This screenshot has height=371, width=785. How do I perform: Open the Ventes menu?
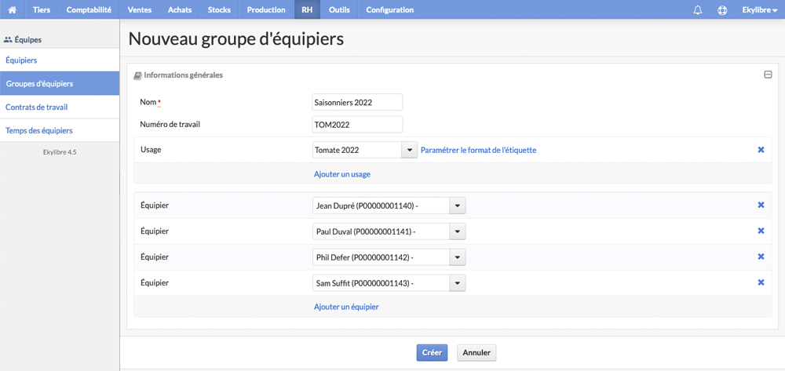(x=140, y=10)
